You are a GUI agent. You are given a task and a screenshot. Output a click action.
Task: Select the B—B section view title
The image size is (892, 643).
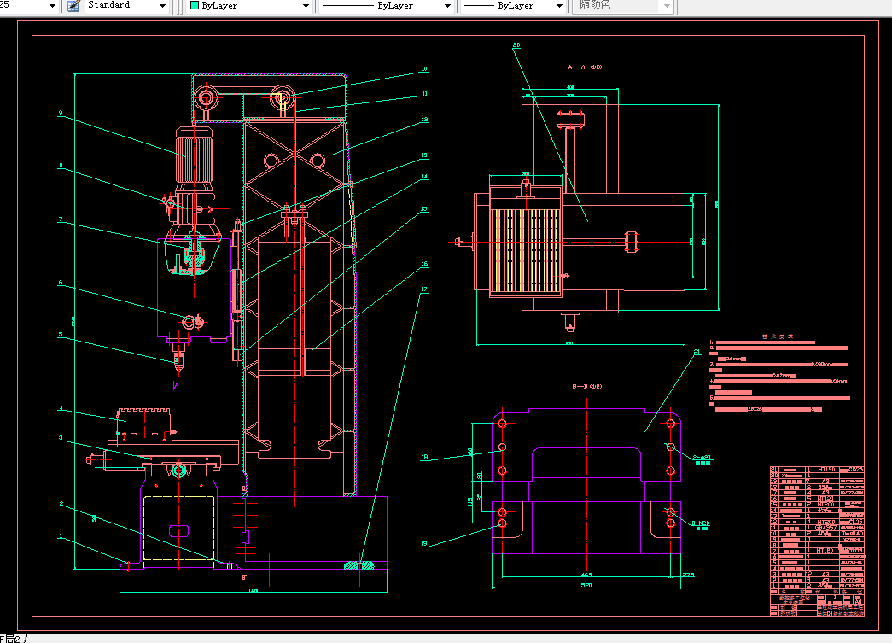coord(586,386)
